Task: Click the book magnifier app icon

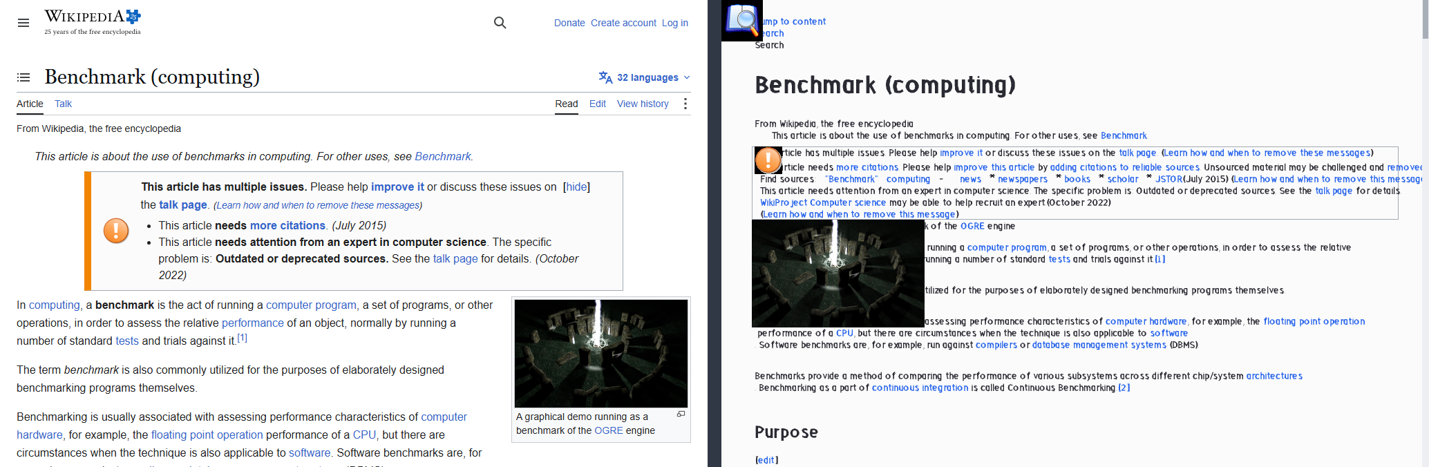Action: 742,21
